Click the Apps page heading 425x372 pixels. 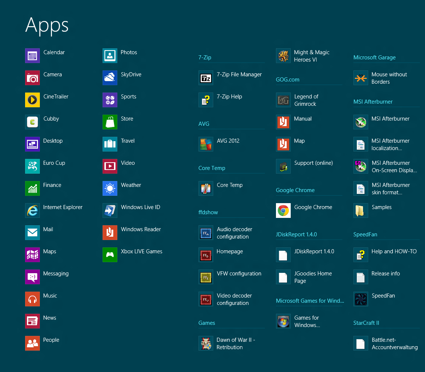tap(47, 26)
